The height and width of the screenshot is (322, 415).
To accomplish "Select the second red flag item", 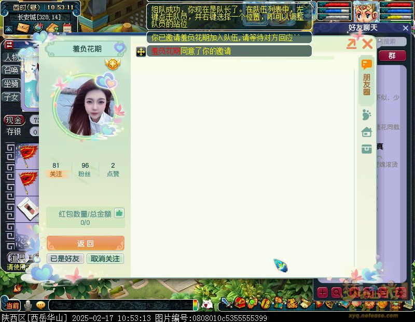I will [x=28, y=183].
